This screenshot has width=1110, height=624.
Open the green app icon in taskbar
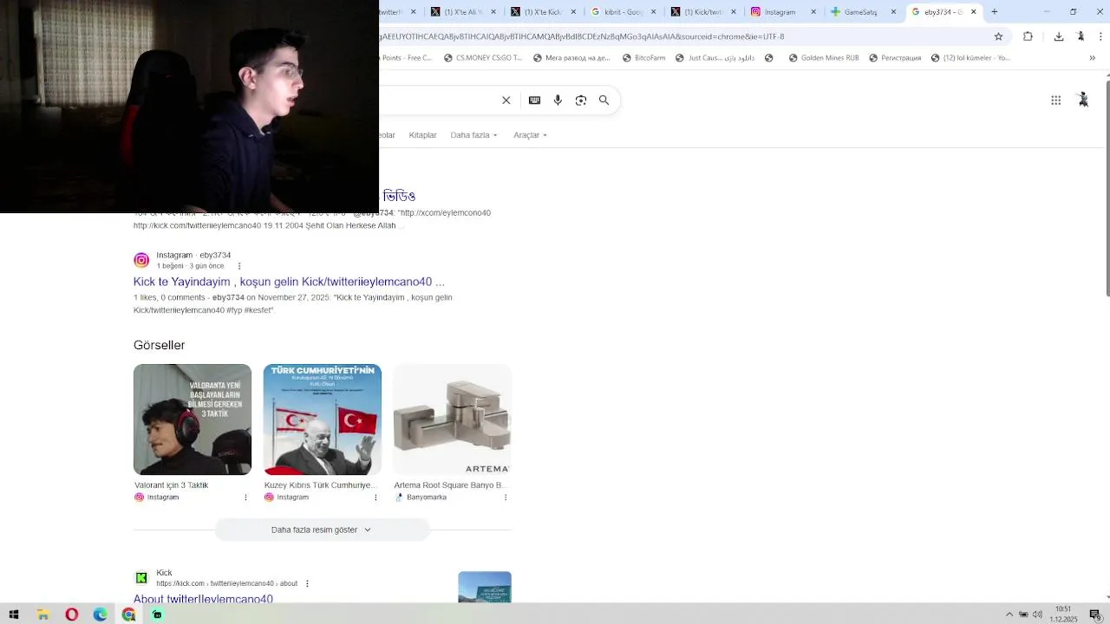[157, 614]
